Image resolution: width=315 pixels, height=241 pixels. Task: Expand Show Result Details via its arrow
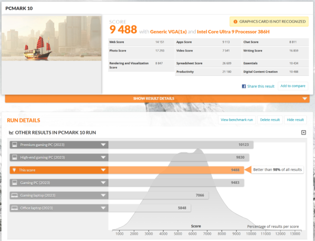coord(304,98)
